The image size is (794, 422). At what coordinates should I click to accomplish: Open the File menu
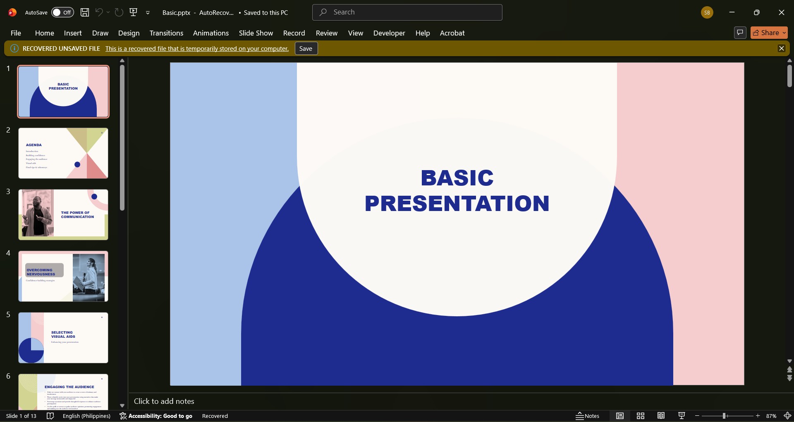coord(16,33)
